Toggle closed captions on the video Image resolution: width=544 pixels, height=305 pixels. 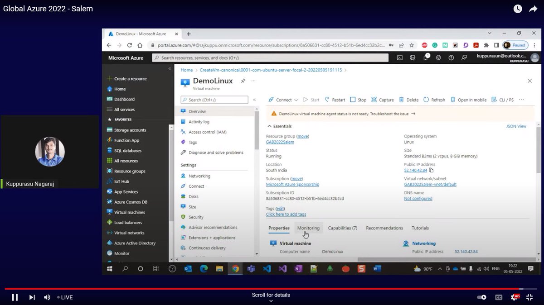tap(499, 297)
